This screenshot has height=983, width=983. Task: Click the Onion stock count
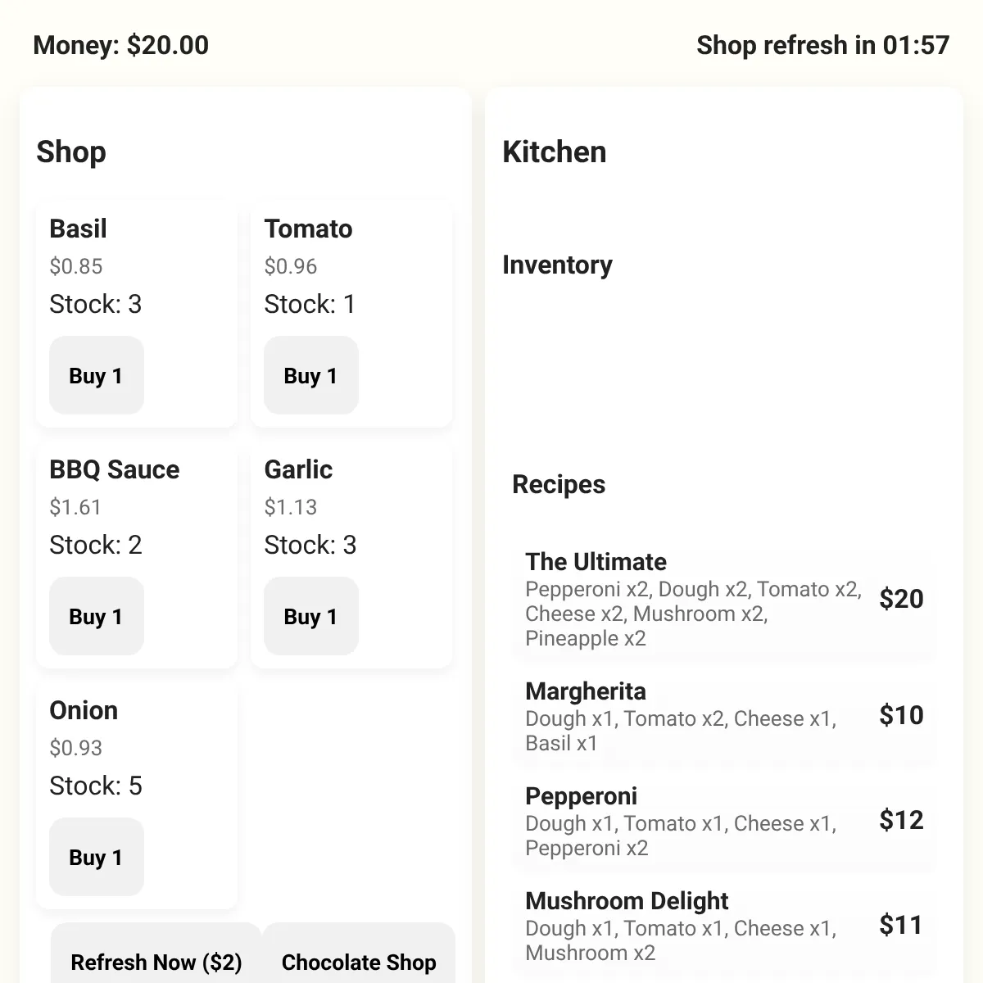click(x=96, y=786)
